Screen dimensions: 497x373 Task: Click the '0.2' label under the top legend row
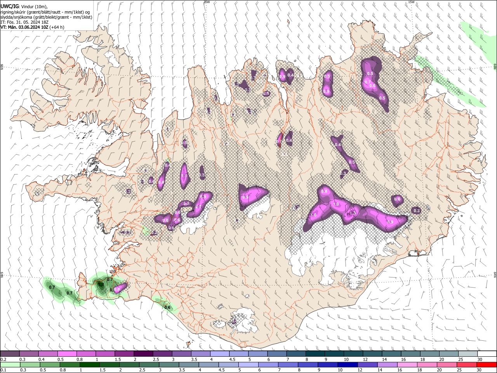pyautogui.click(x=3, y=359)
